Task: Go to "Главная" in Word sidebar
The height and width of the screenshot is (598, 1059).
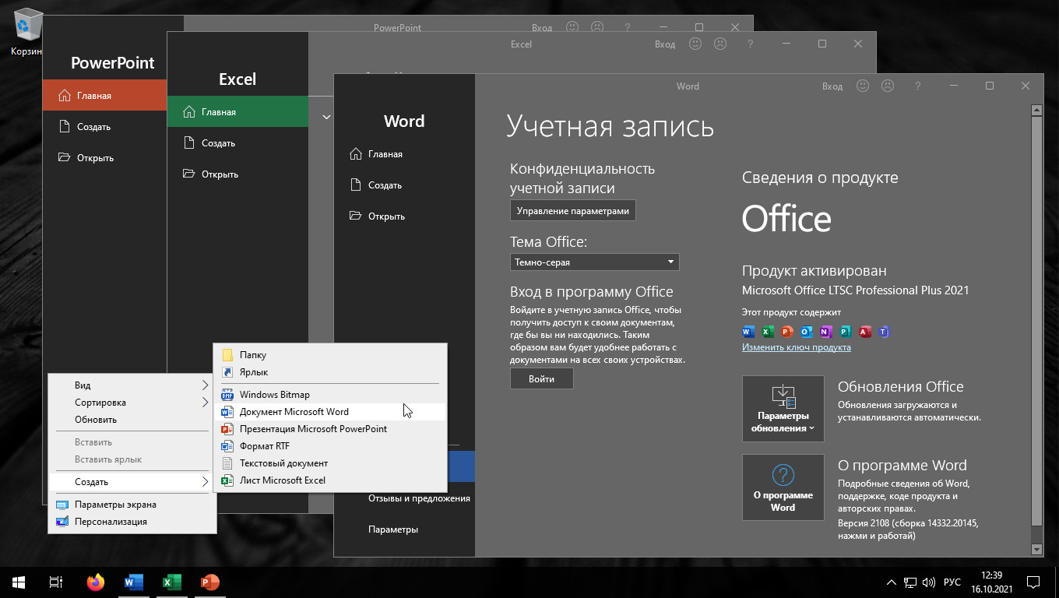Action: click(404, 154)
